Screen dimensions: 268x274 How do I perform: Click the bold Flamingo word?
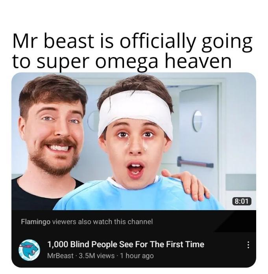[x=36, y=222]
